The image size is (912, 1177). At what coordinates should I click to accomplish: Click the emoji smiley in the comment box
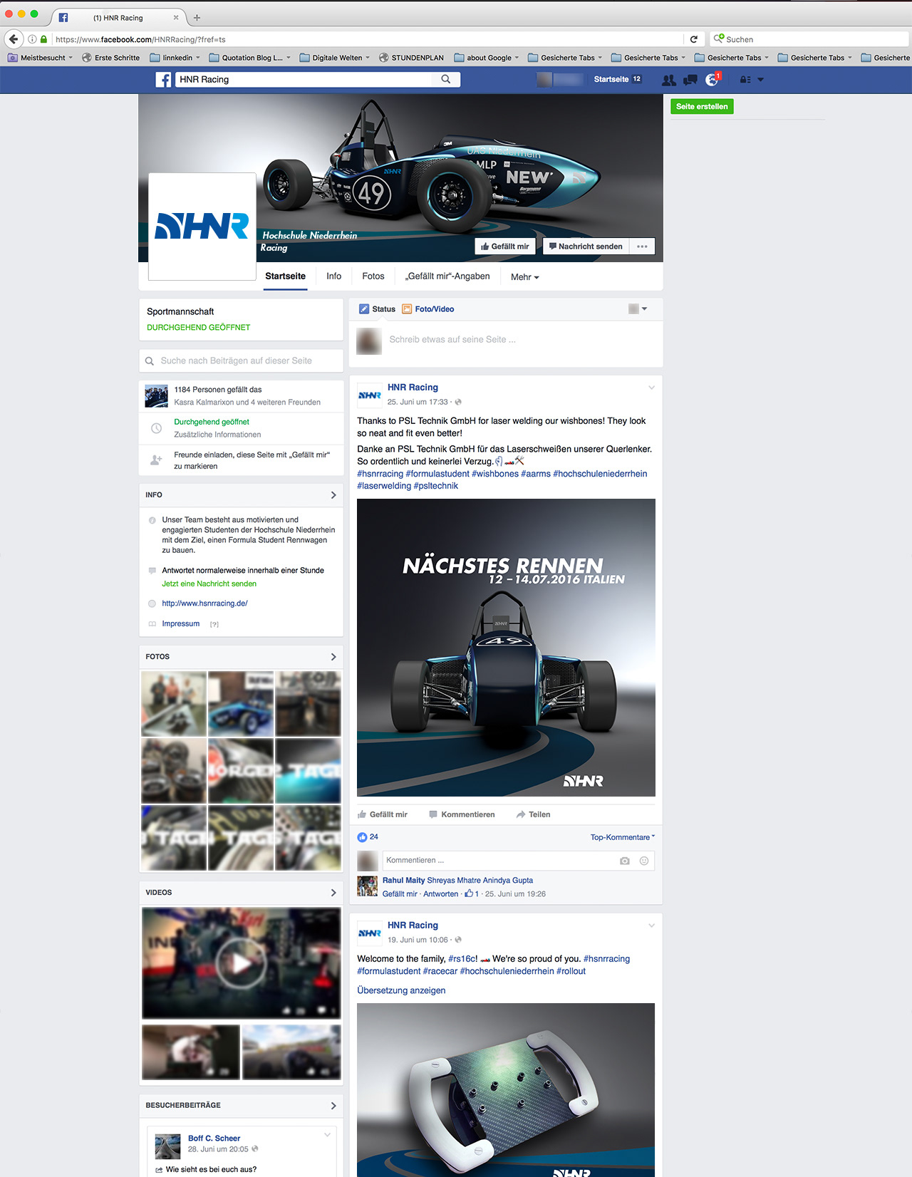[x=644, y=861]
